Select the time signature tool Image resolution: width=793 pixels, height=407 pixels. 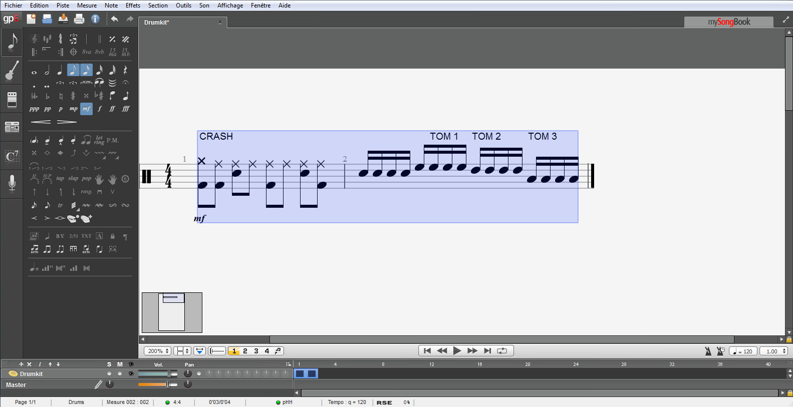[x=60, y=39]
